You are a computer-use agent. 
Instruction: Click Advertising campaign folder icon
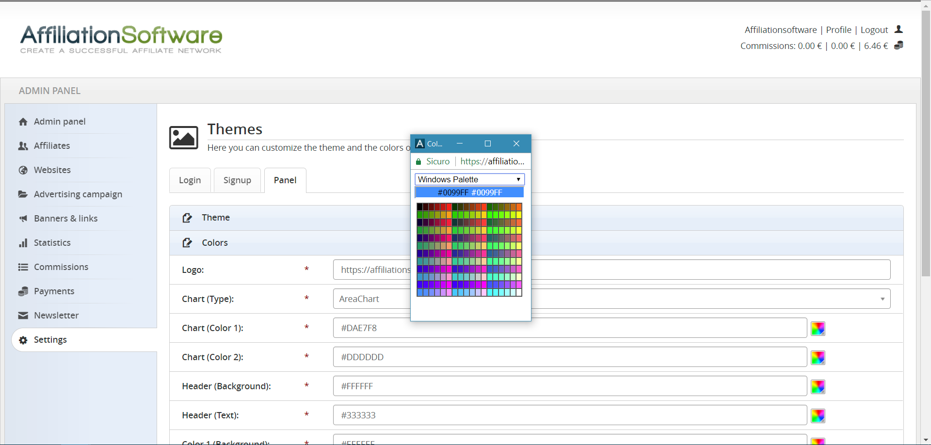pyautogui.click(x=23, y=194)
